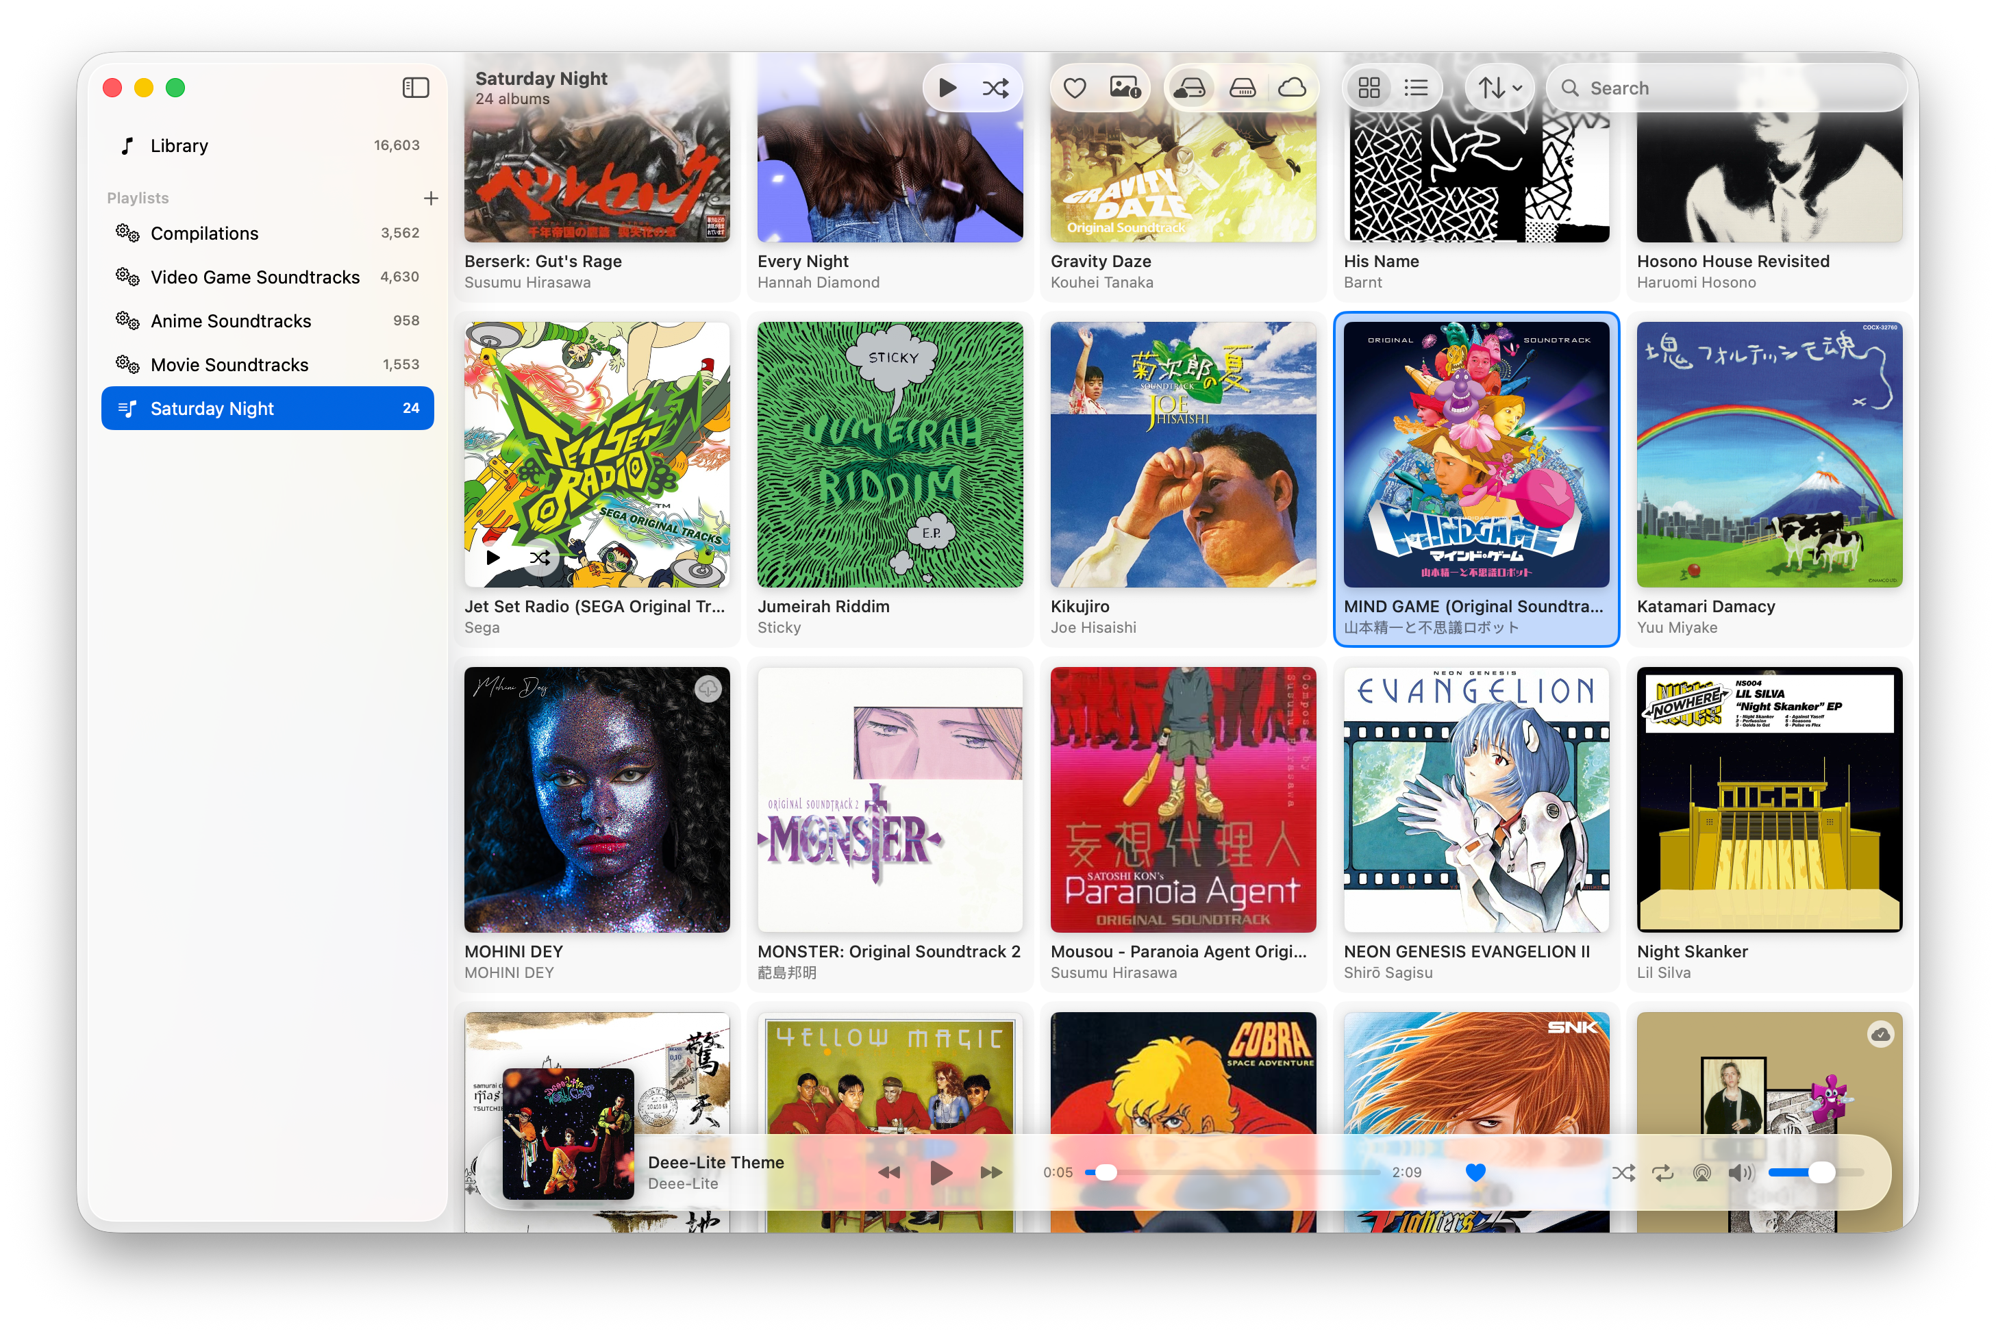This screenshot has height=1334, width=1996.
Task: Open the Night Skanker album cover
Action: pos(1769,800)
